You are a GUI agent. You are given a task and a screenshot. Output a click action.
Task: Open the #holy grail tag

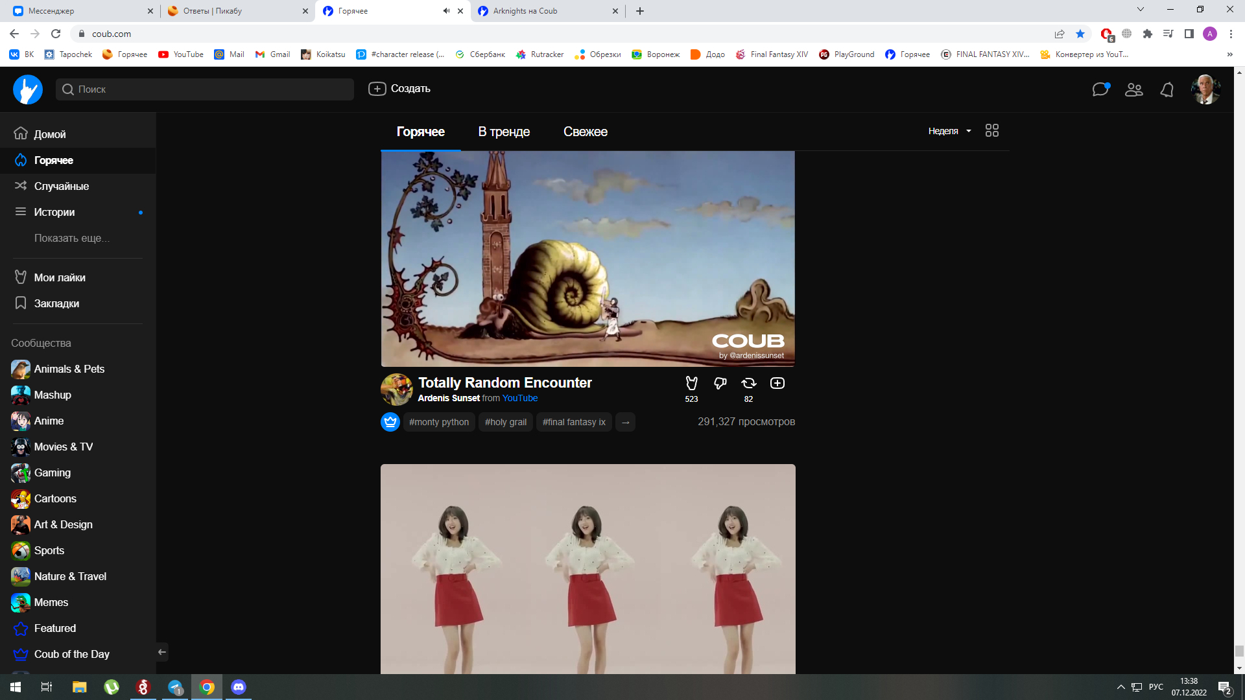(506, 422)
